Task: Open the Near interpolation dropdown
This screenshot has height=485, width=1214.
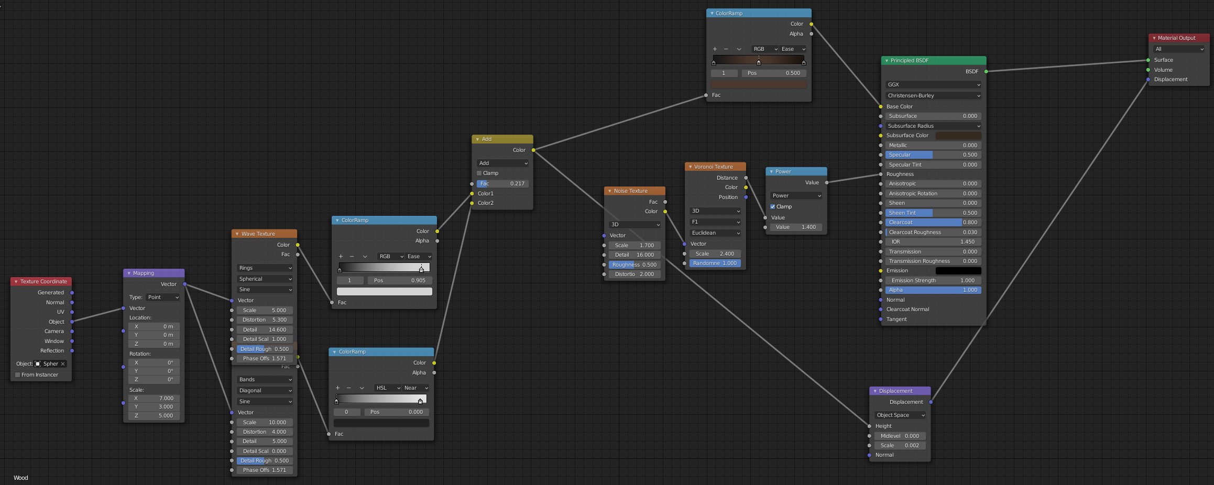Action: 416,388
